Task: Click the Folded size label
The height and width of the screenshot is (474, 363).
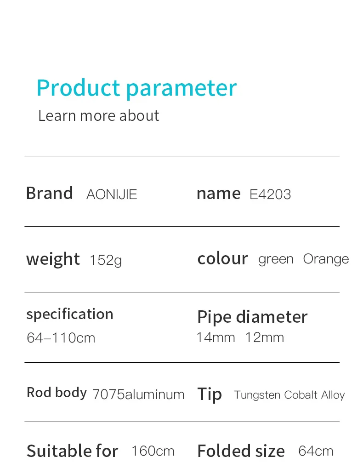Action: (x=241, y=451)
